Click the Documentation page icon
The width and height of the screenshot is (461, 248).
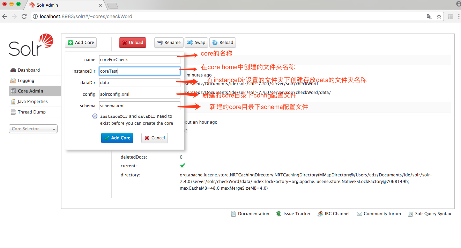(233, 214)
